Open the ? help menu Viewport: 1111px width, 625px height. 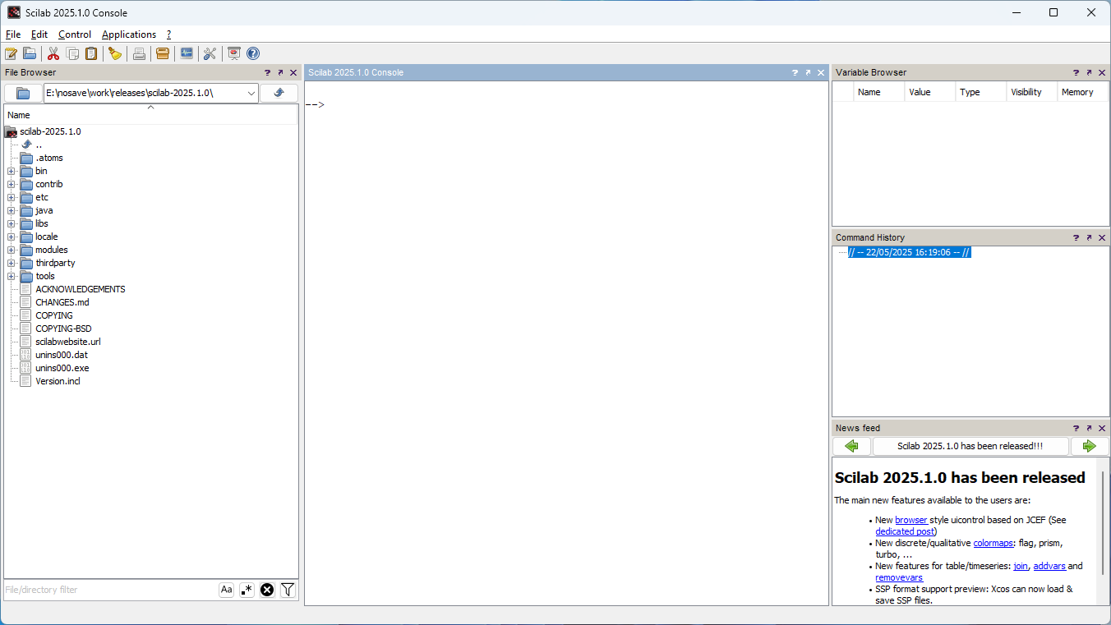169,34
